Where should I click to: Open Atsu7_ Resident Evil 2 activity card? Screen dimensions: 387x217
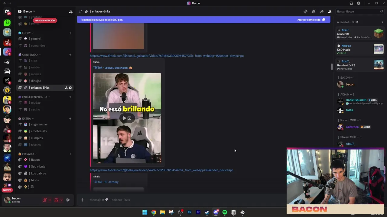tap(360, 65)
